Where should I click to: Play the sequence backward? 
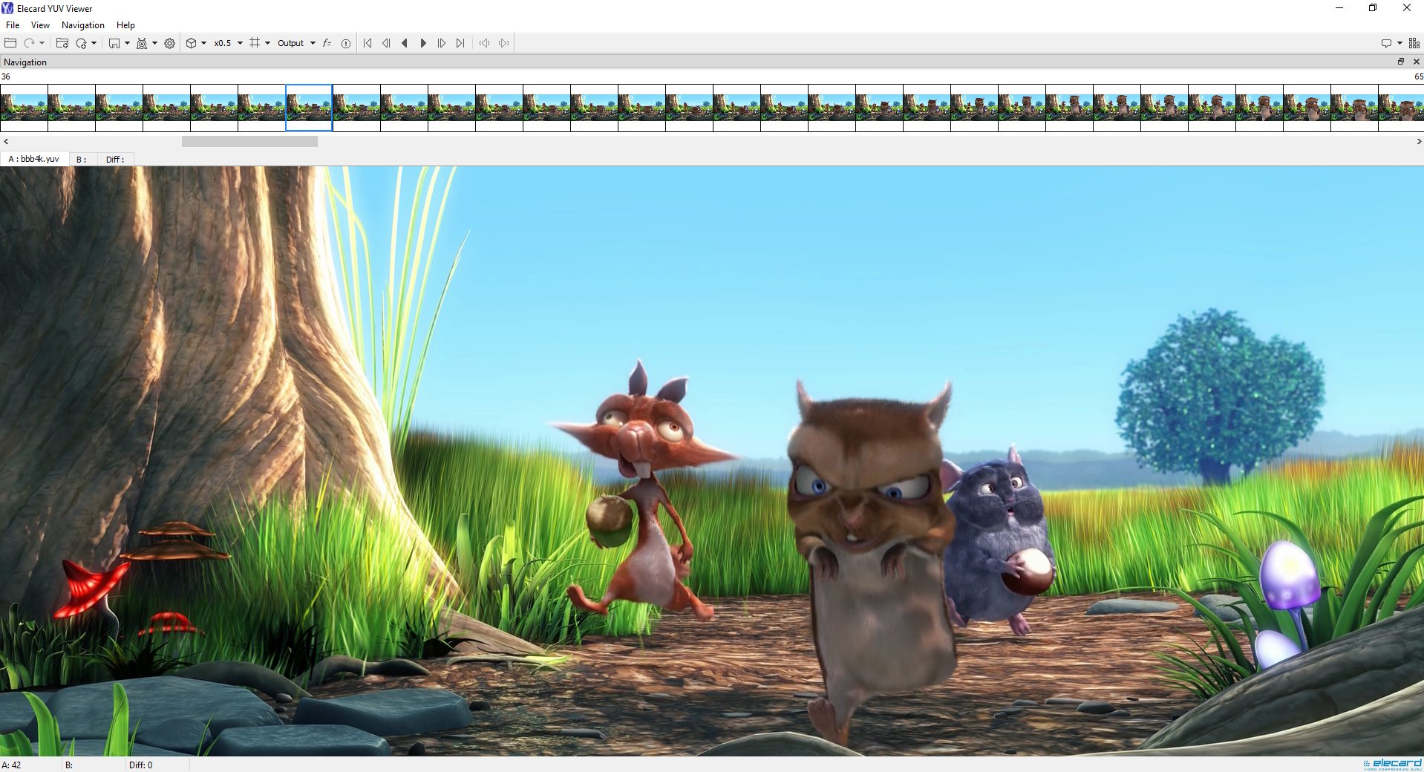tap(404, 42)
